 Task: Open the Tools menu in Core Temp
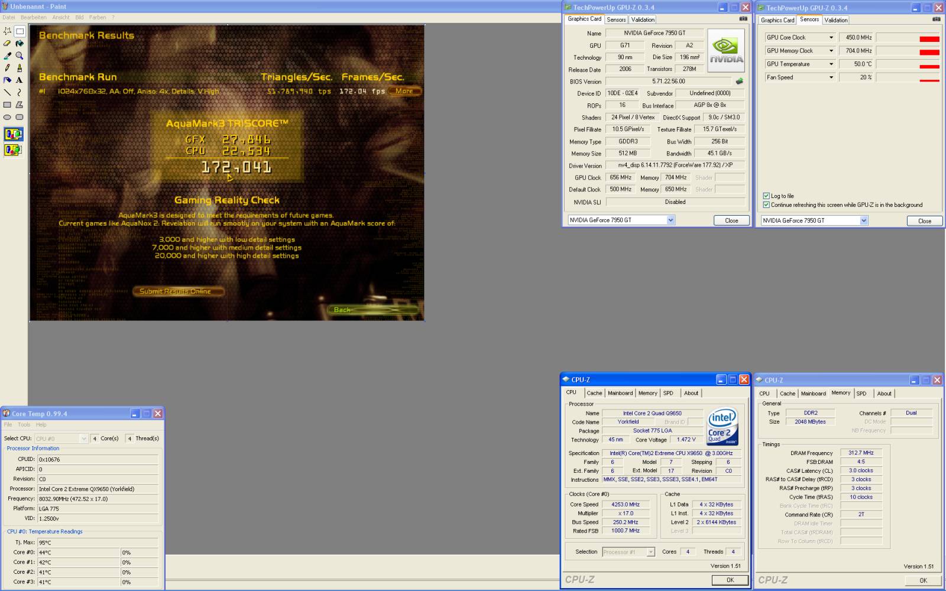point(24,424)
